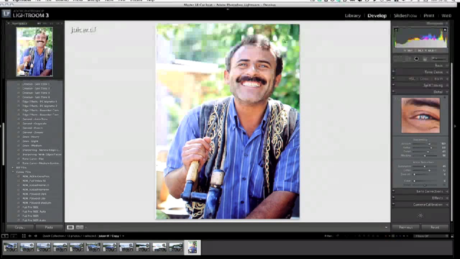
Task: Click the Copy... settings button
Action: [x=20, y=227]
